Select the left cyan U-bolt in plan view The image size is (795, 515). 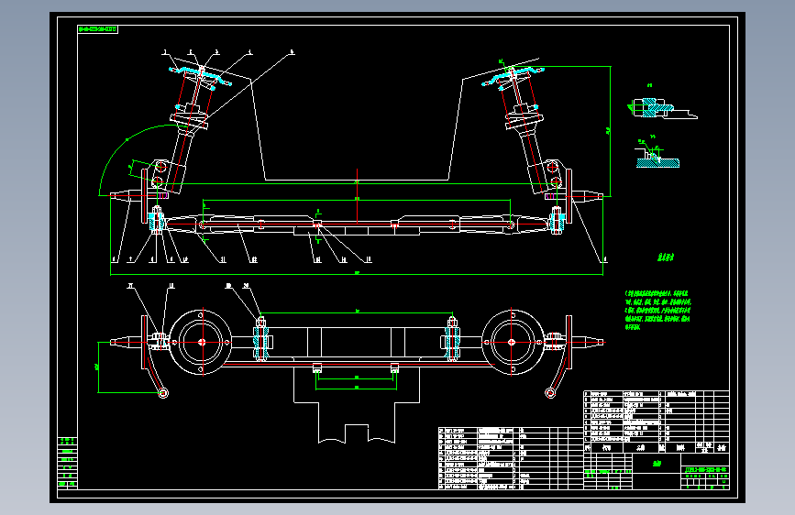pos(261,340)
